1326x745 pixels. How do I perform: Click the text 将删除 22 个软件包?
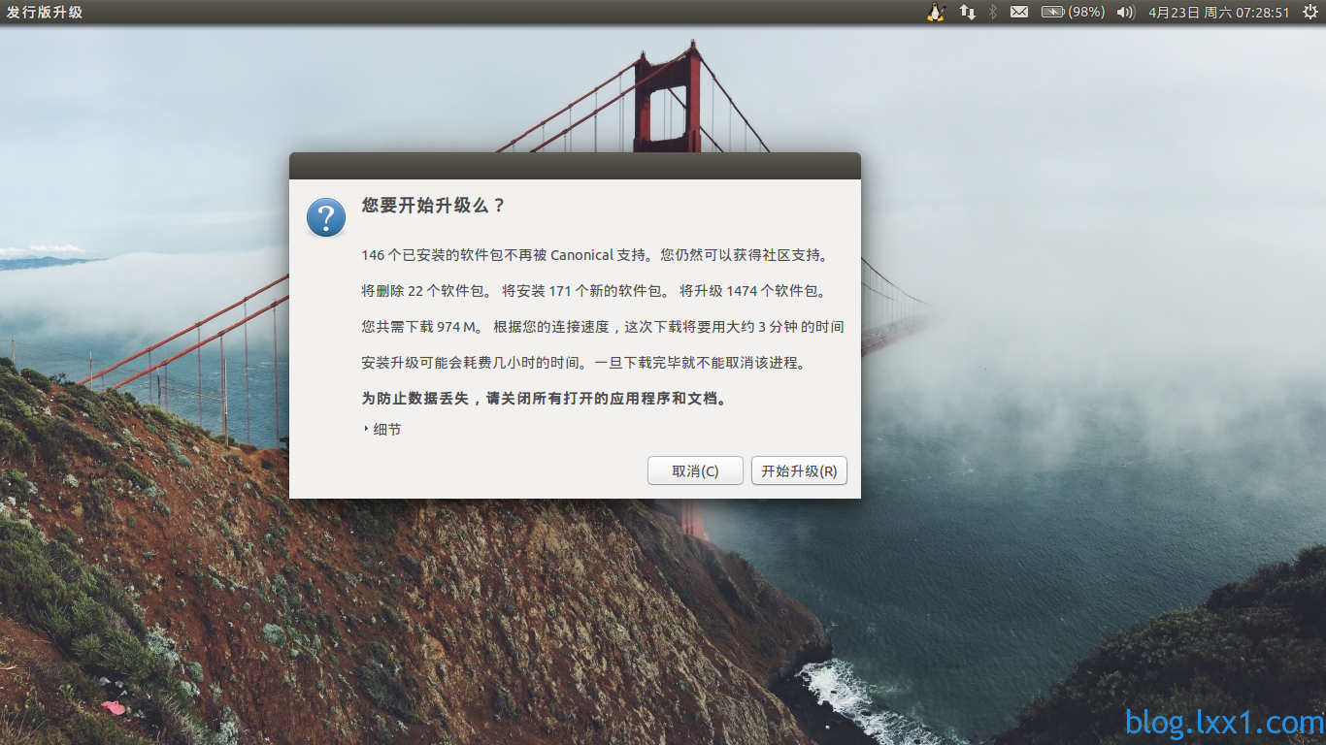[426, 290]
